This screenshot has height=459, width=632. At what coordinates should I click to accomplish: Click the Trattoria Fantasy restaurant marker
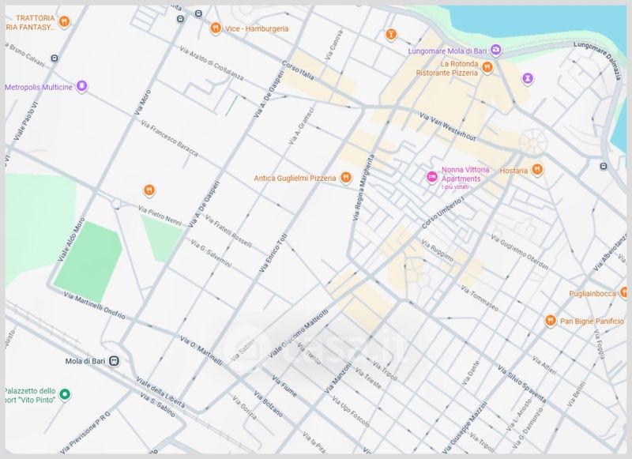[x=66, y=22]
